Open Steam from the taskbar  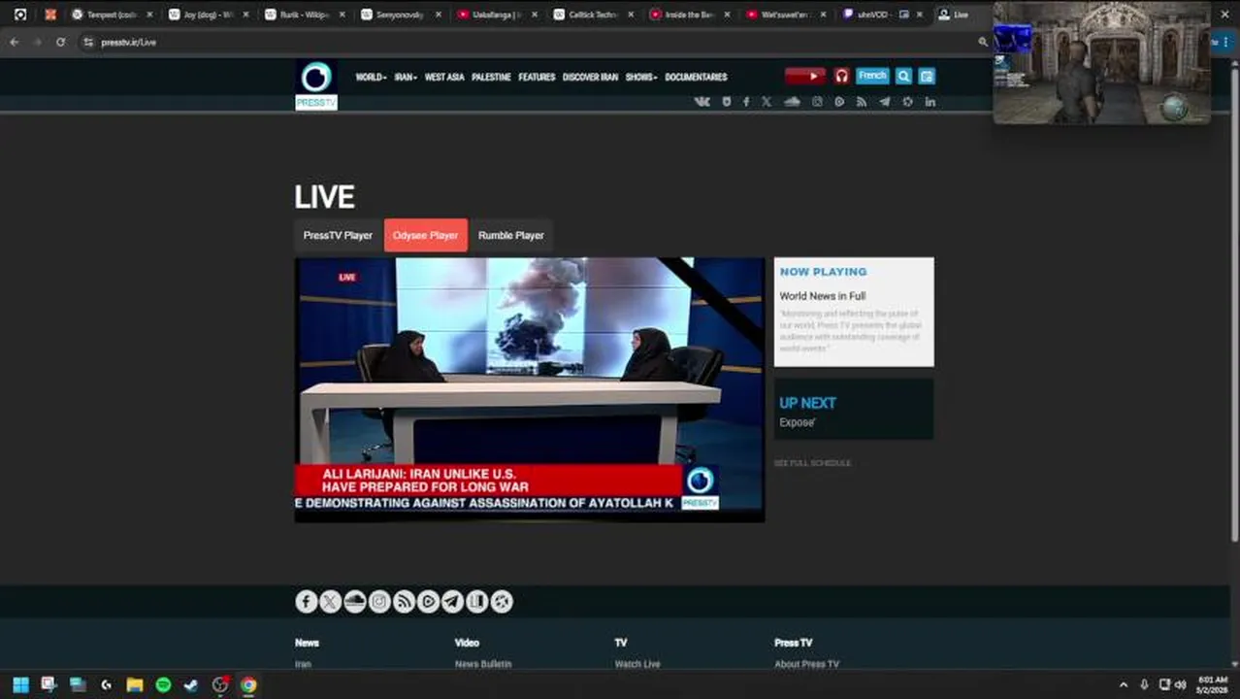(191, 684)
